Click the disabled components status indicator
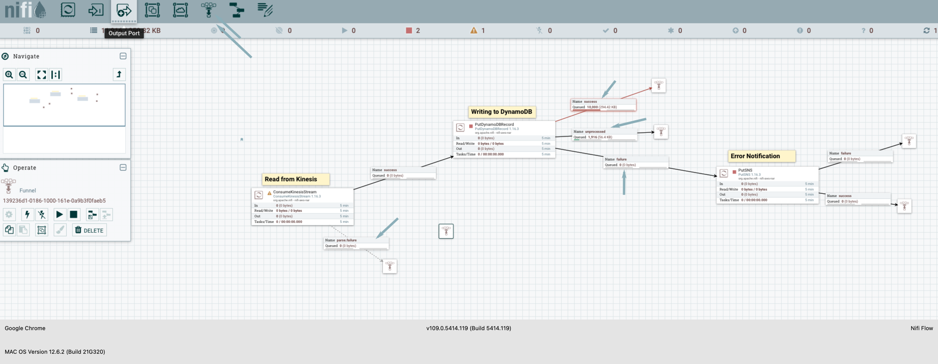938x364 pixels. tap(545, 31)
